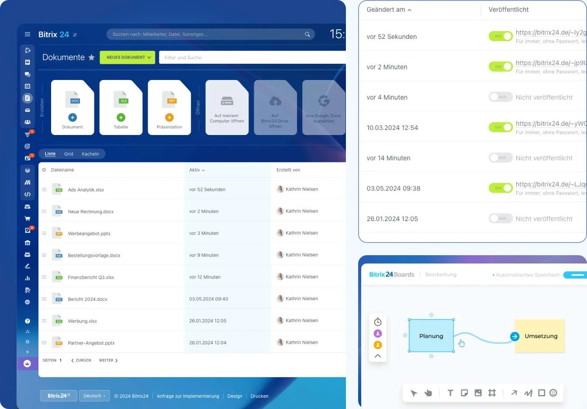Open the file 'Finanzbericht Q3.xlsx'
Screen dimensions: 587x409
(91, 277)
